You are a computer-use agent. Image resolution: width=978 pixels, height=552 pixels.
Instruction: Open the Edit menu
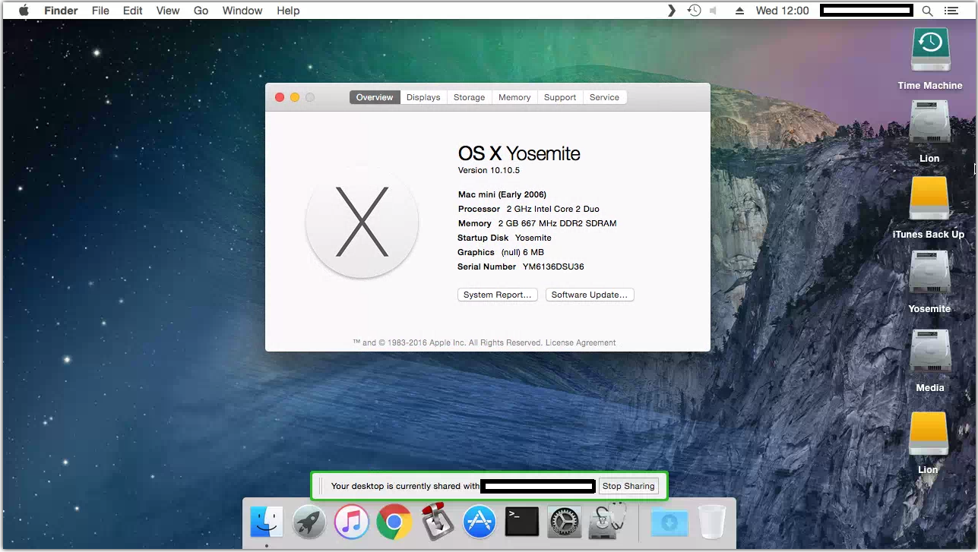(x=133, y=11)
